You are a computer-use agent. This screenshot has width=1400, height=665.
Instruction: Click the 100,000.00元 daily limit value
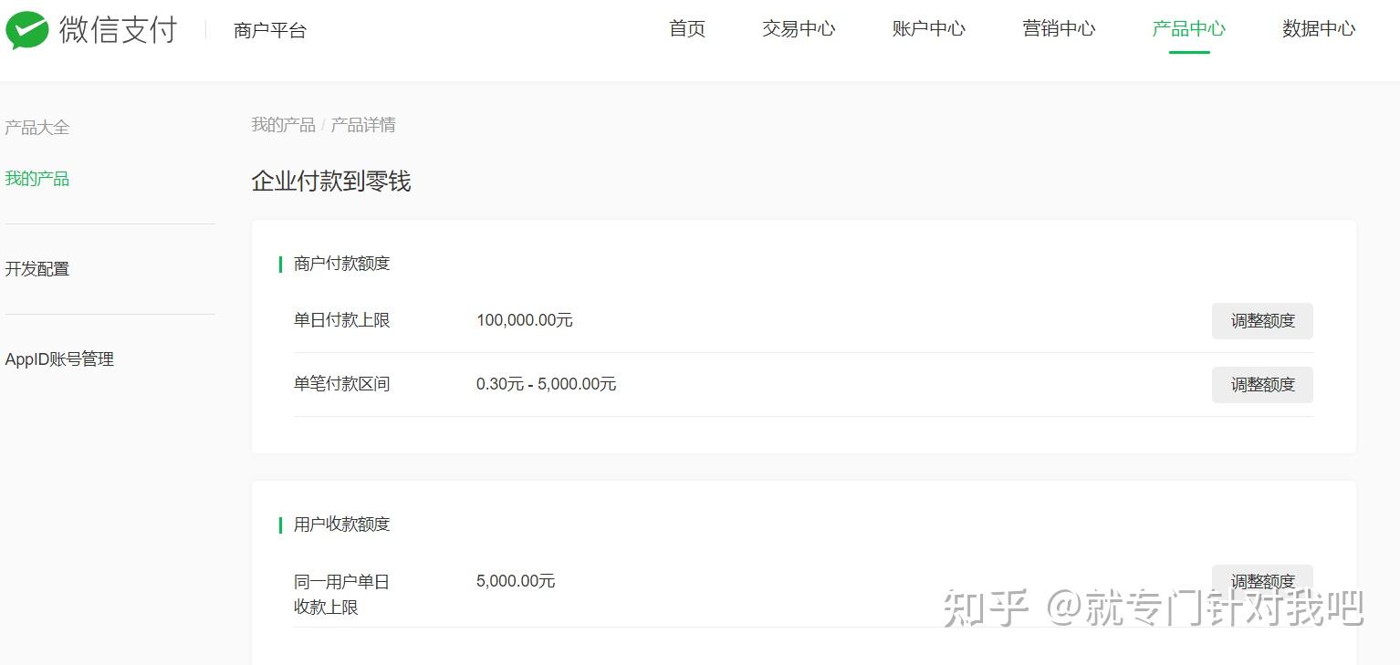click(525, 320)
